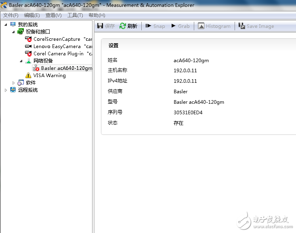296x233 pixels.
Task: Click the Histogram button label
Action: point(218,26)
